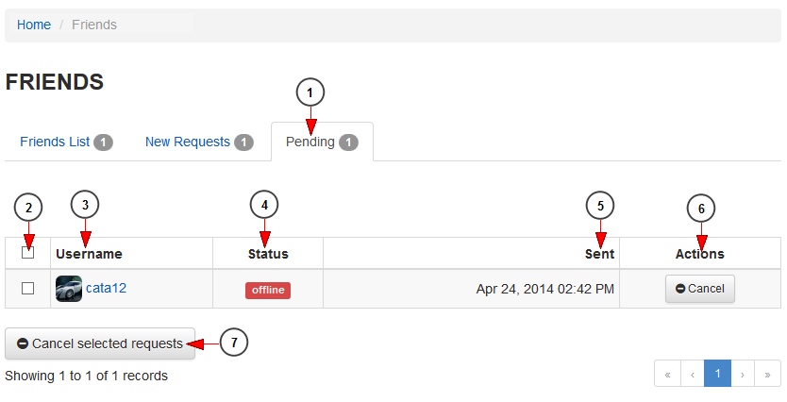The image size is (787, 402).
Task: Toggle the select-all header checkbox
Action: [28, 253]
